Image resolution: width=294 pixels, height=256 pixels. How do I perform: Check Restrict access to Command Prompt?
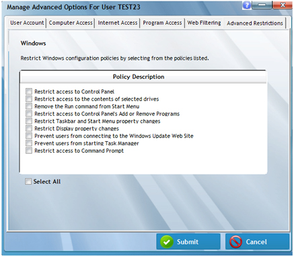(x=29, y=151)
